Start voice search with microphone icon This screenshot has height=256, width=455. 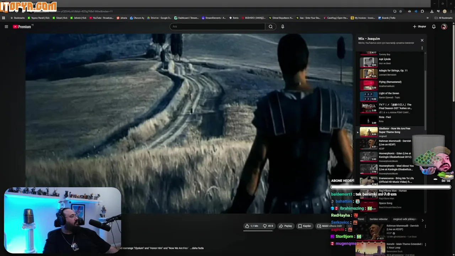[283, 27]
